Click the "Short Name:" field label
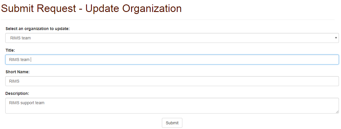The height and width of the screenshot is (129, 341). pos(18,72)
